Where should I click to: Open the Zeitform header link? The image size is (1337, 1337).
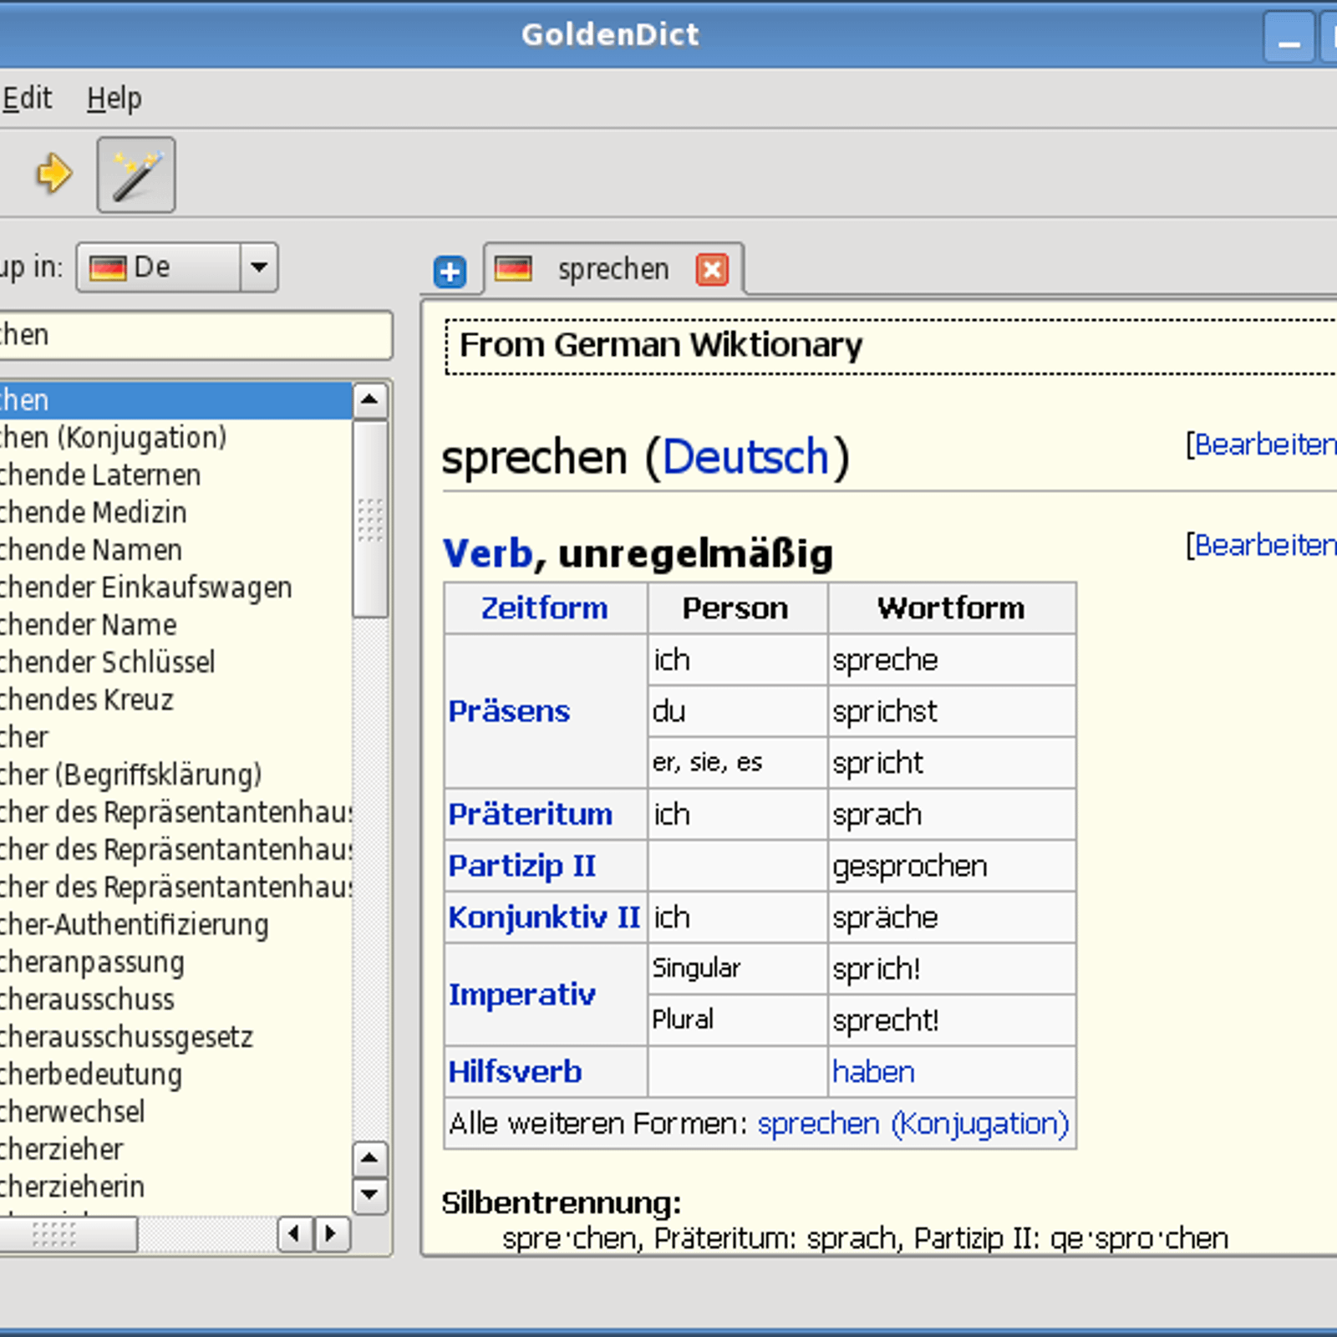pos(544,608)
